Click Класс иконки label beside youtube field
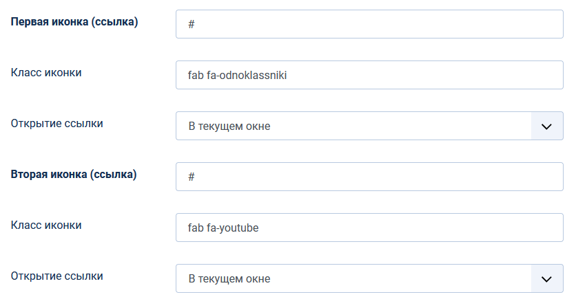Image resolution: width=576 pixels, height=299 pixels. 46,225
